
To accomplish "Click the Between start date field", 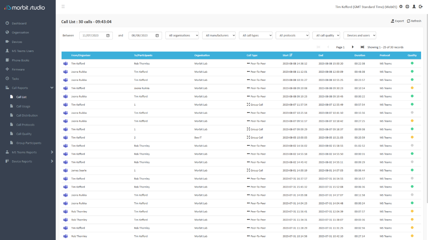I will pyautogui.click(x=96, y=35).
